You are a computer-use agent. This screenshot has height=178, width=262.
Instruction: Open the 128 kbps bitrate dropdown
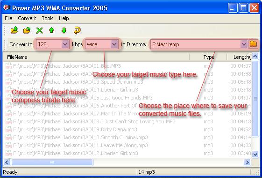(65, 44)
